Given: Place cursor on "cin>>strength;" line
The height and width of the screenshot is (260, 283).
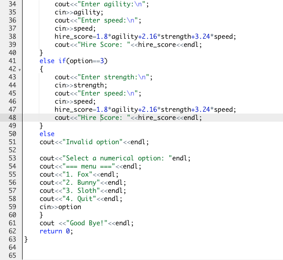Looking at the screenshot, I should tap(81, 85).
